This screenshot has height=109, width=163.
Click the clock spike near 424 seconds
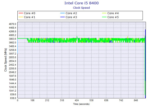[x=77, y=37]
